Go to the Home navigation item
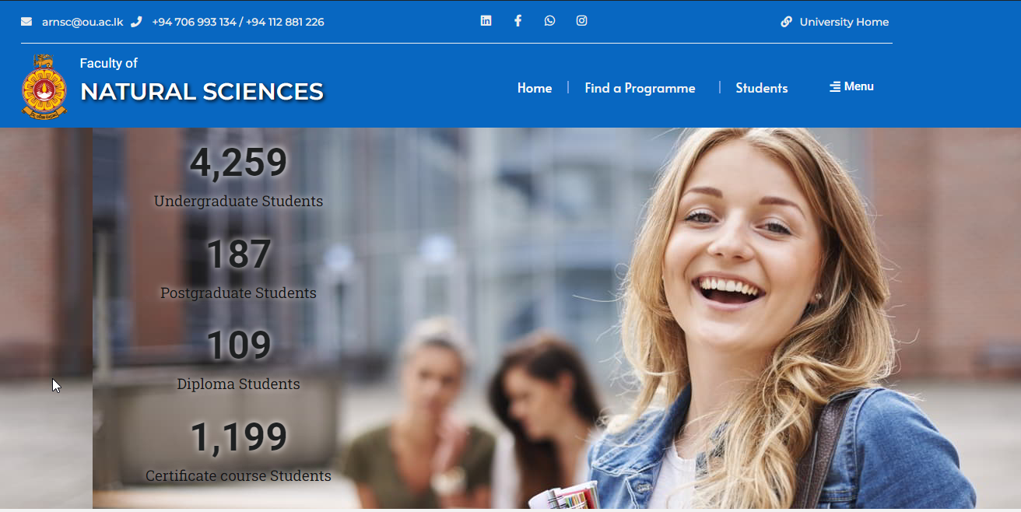This screenshot has width=1021, height=512. coord(535,88)
